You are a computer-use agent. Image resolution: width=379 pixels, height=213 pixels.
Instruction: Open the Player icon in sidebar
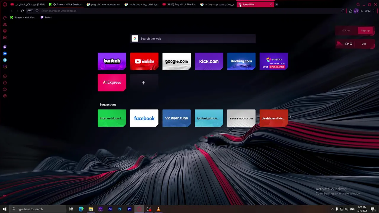click(x=5, y=76)
